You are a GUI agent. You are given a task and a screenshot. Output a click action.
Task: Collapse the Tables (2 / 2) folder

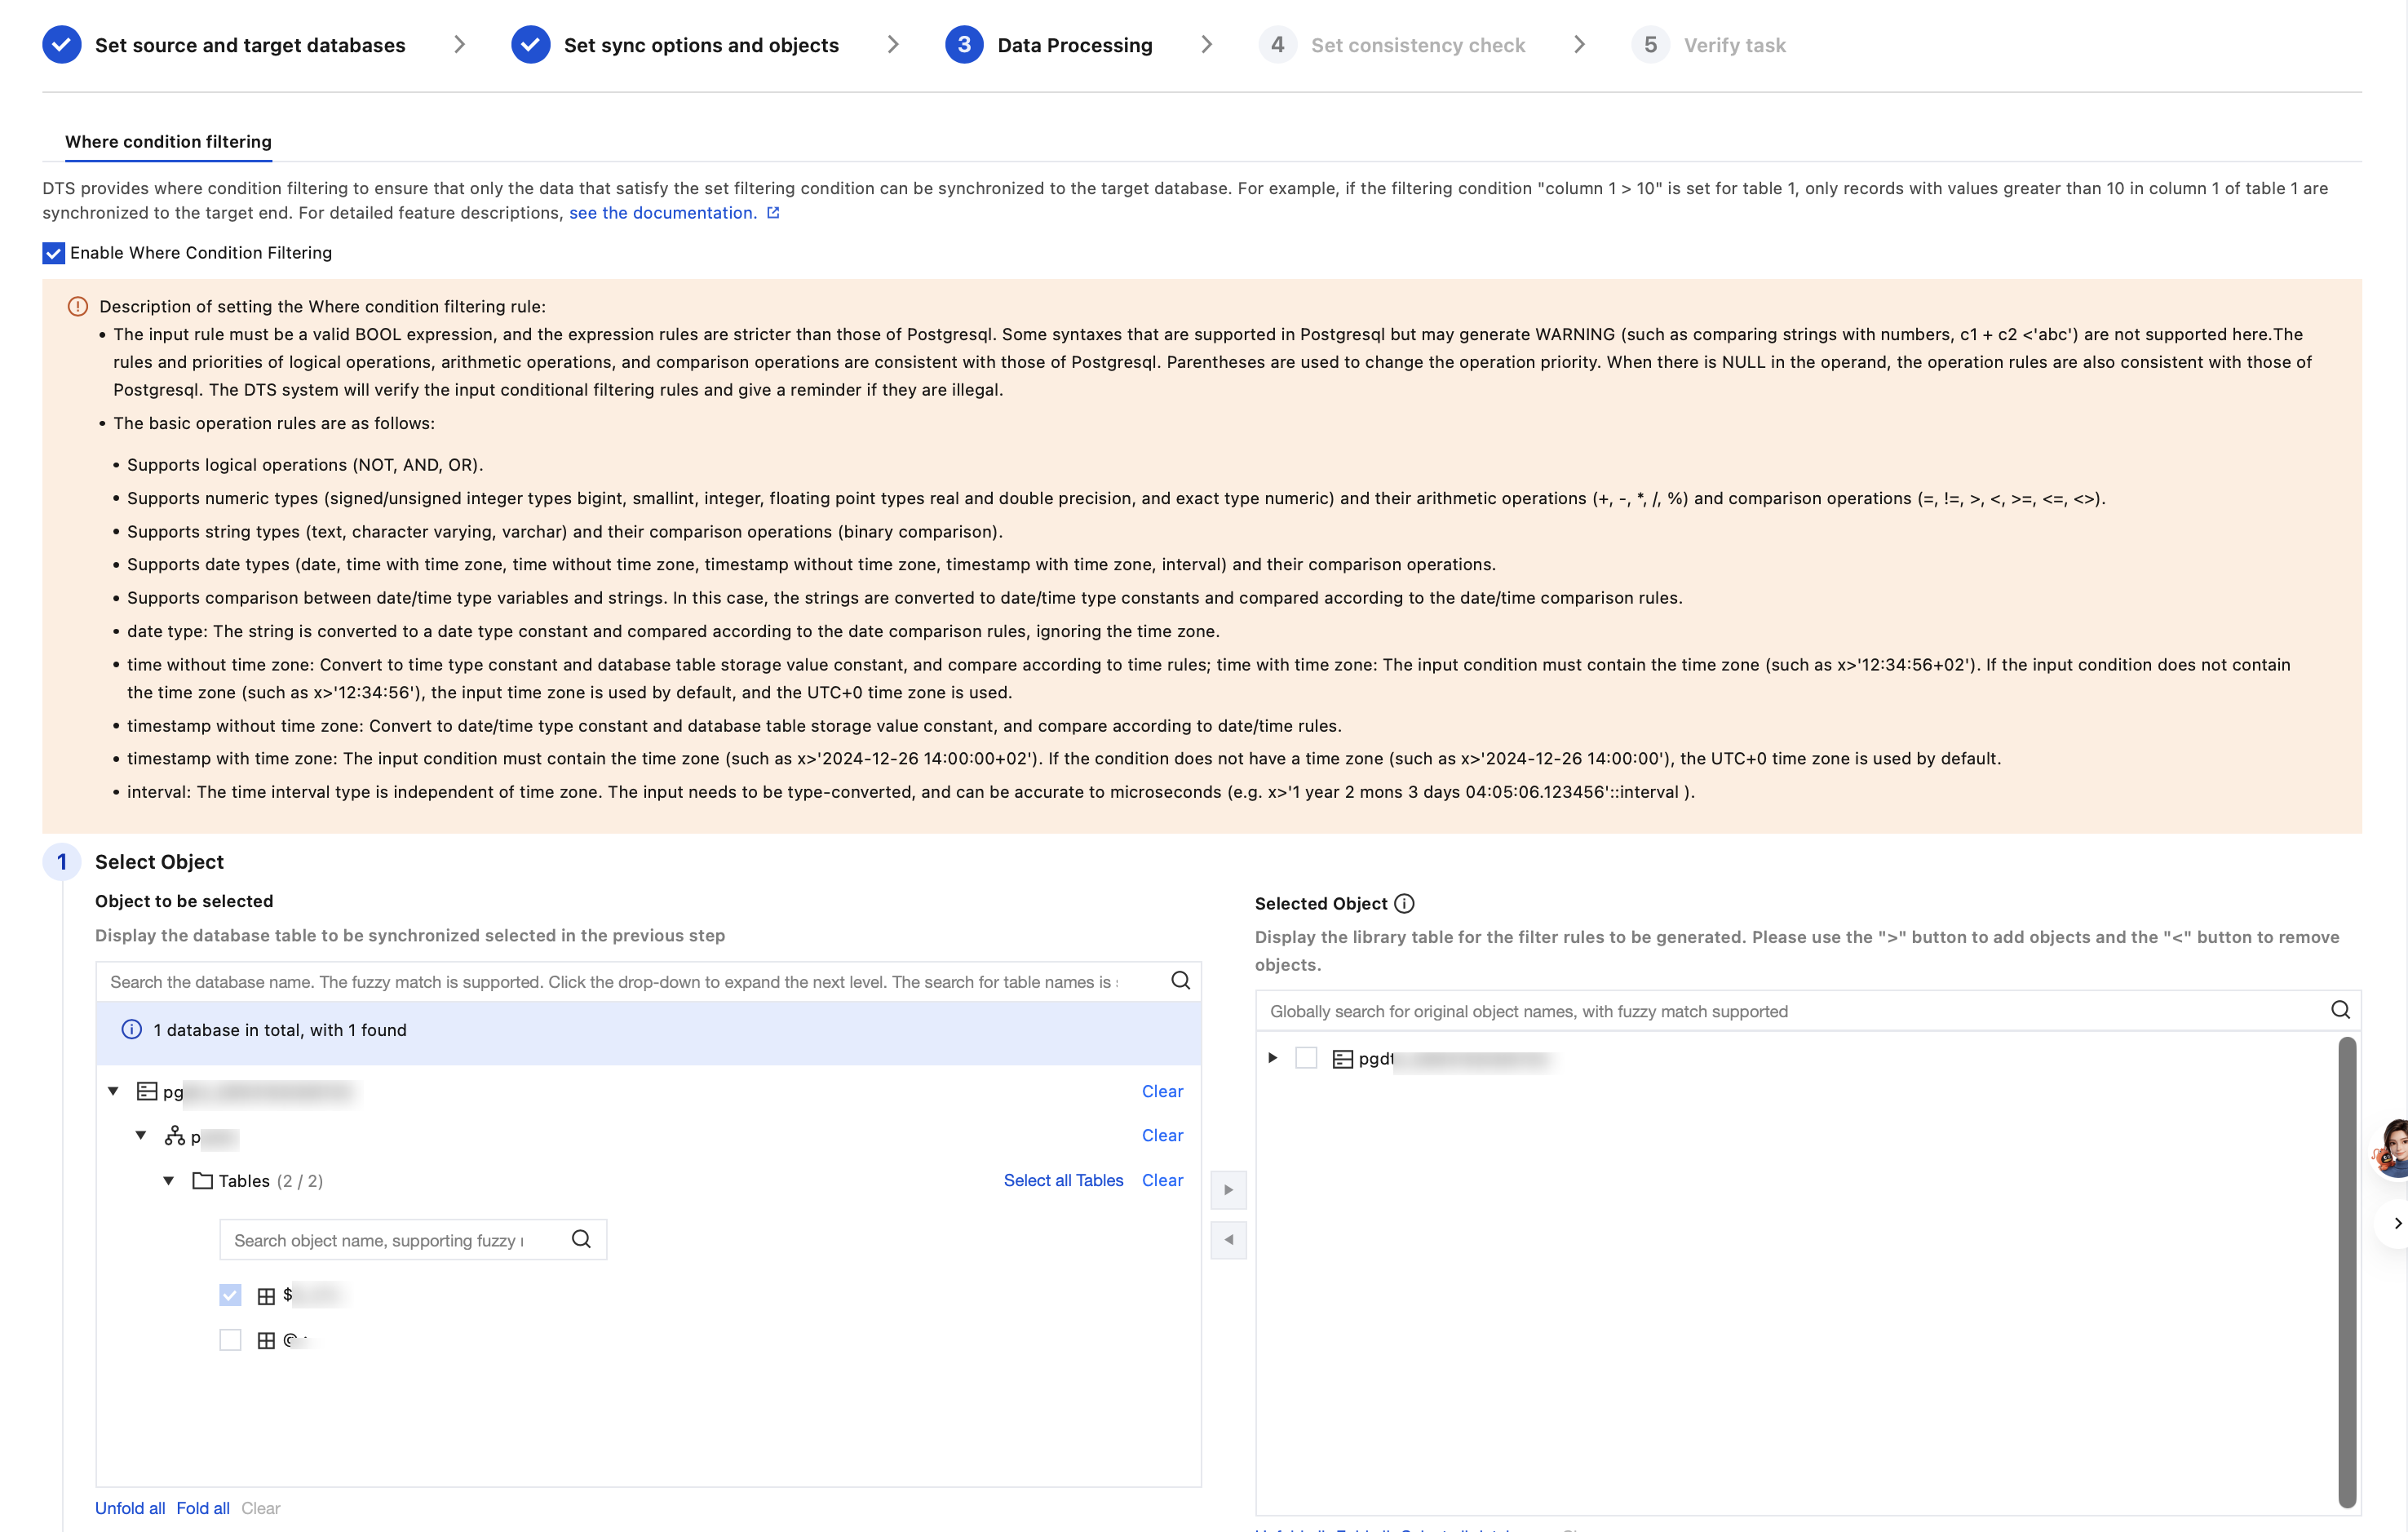tap(169, 1181)
